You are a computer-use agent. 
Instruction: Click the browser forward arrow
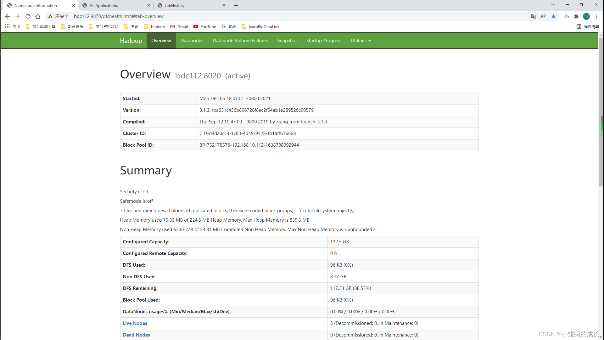[18, 16]
